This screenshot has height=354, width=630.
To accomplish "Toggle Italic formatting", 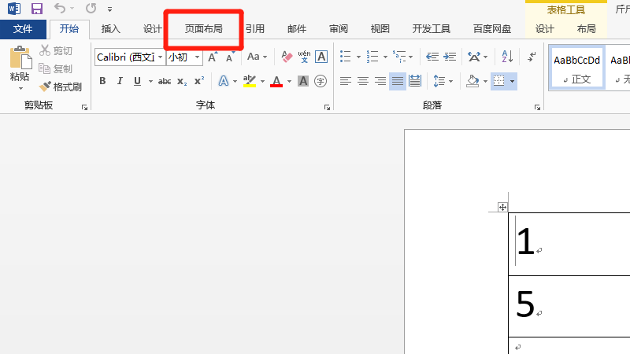I will [x=120, y=81].
